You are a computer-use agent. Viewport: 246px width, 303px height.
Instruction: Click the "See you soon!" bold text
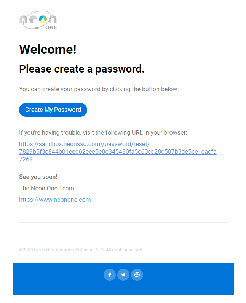tap(38, 177)
